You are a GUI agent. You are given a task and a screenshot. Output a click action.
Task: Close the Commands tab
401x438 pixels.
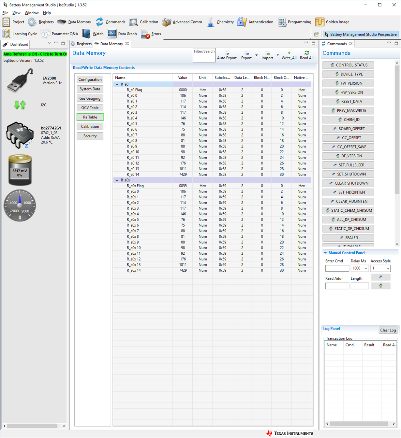point(351,44)
